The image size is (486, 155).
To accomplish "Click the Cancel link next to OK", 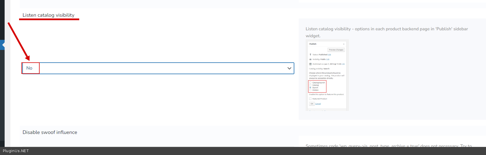I will [x=318, y=104].
